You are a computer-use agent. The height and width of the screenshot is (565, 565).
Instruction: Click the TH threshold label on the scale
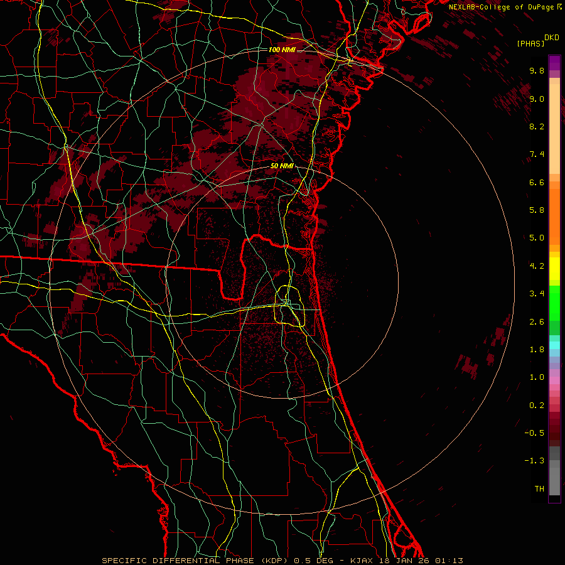click(x=539, y=489)
